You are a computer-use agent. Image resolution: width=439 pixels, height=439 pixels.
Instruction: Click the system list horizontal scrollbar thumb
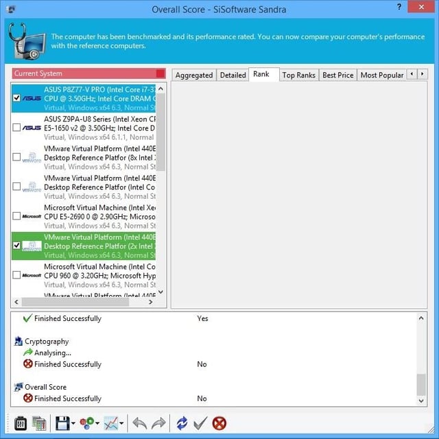[x=75, y=302]
